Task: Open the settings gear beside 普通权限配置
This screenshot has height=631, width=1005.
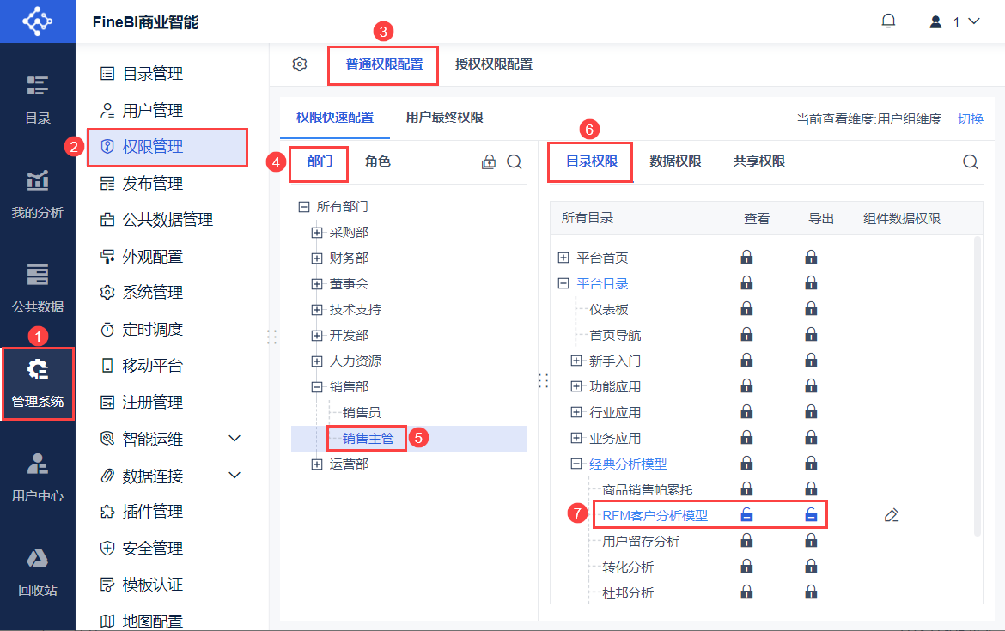Action: tap(299, 64)
